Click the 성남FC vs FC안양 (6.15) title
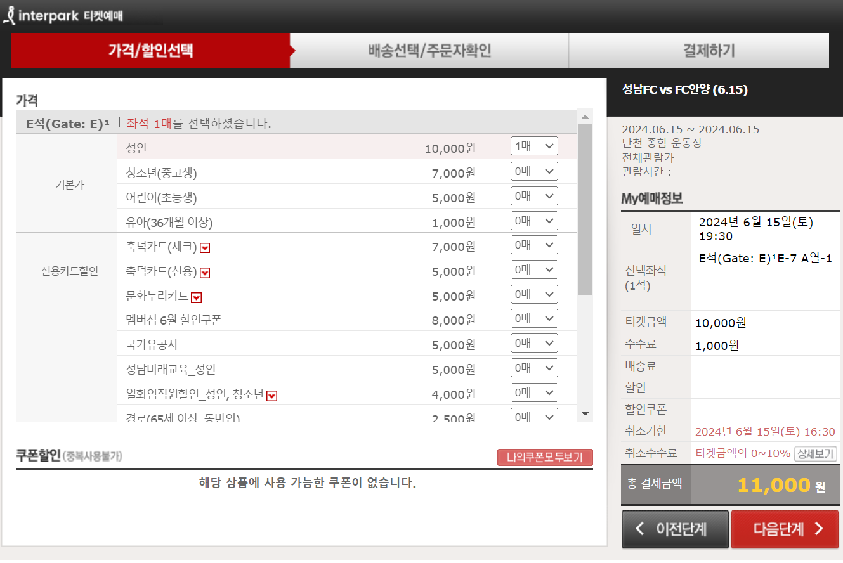Screen dimensions: 843x563 point(685,90)
